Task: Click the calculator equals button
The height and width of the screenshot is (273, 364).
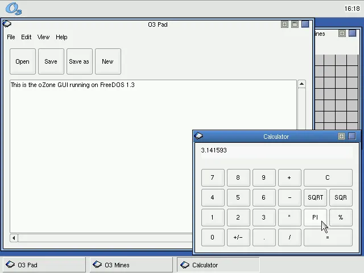Action: pos(328,238)
